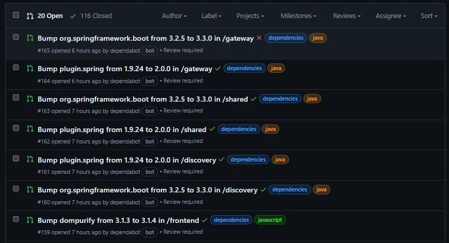
Task: Open the Author filter dropdown
Action: click(174, 16)
